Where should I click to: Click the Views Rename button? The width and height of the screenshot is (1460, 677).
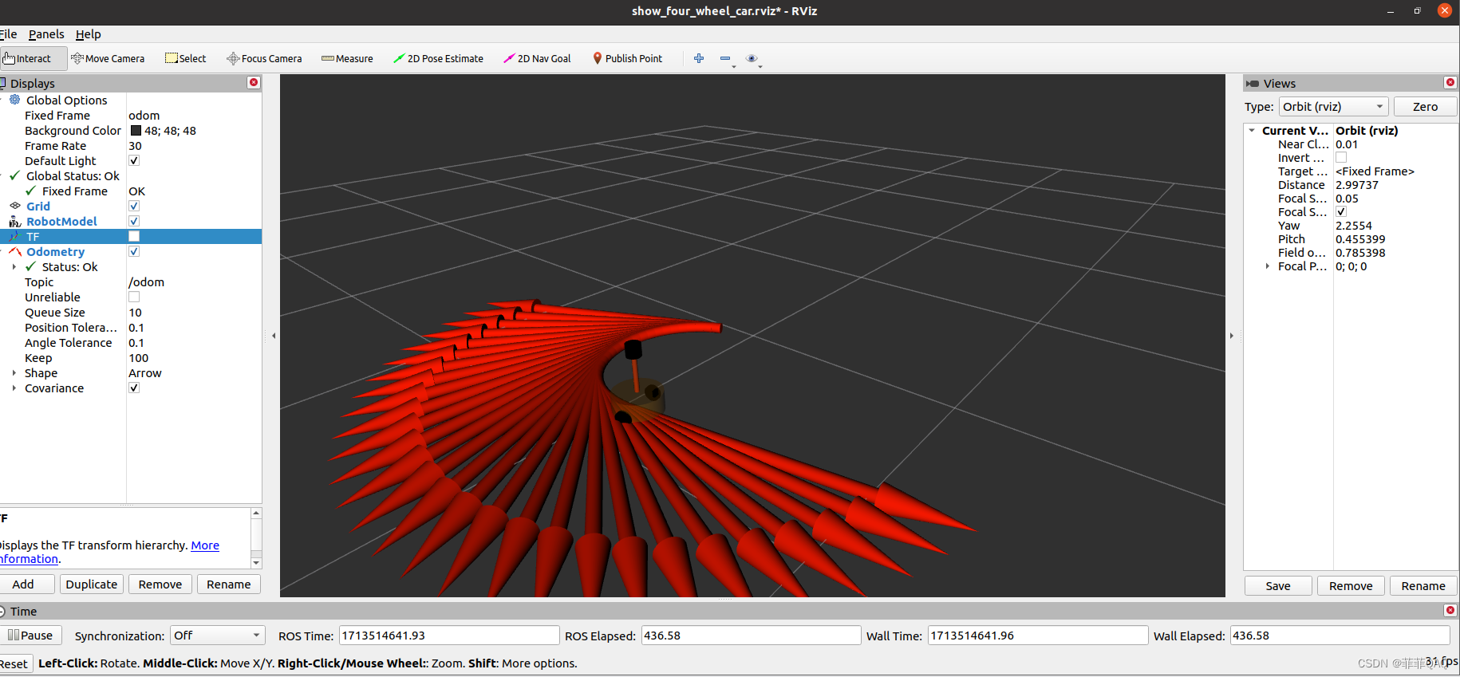pos(1423,586)
